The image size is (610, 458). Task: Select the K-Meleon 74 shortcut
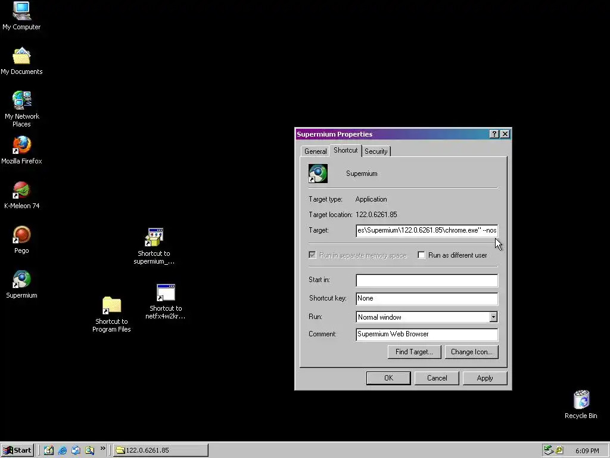(21, 195)
